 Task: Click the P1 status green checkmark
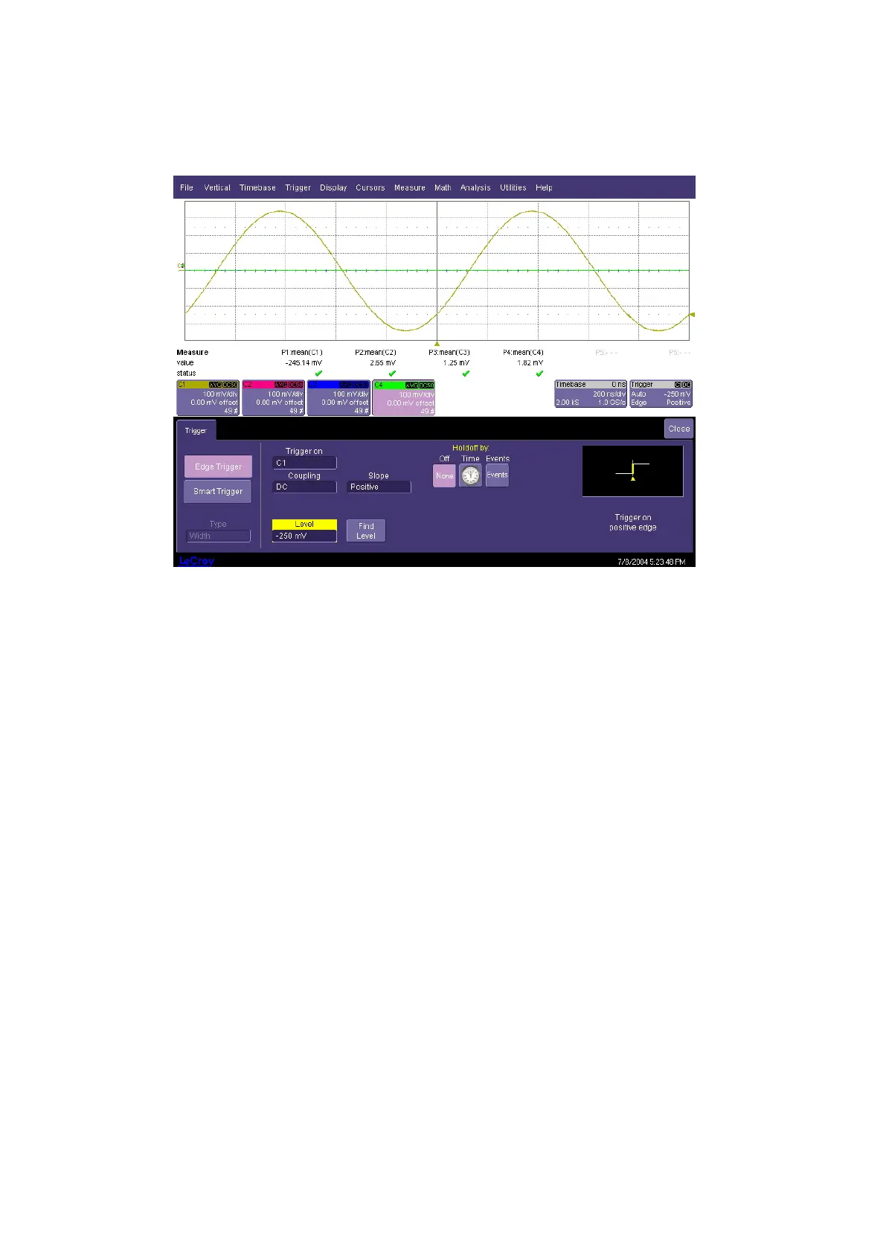click(x=318, y=374)
